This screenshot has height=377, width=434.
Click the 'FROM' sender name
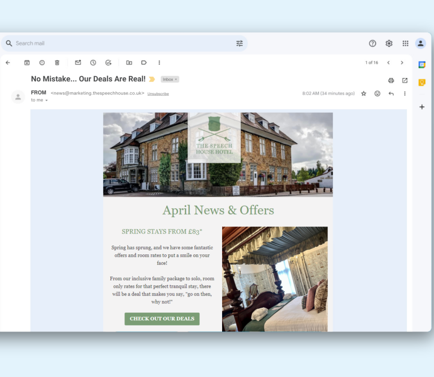[39, 92]
